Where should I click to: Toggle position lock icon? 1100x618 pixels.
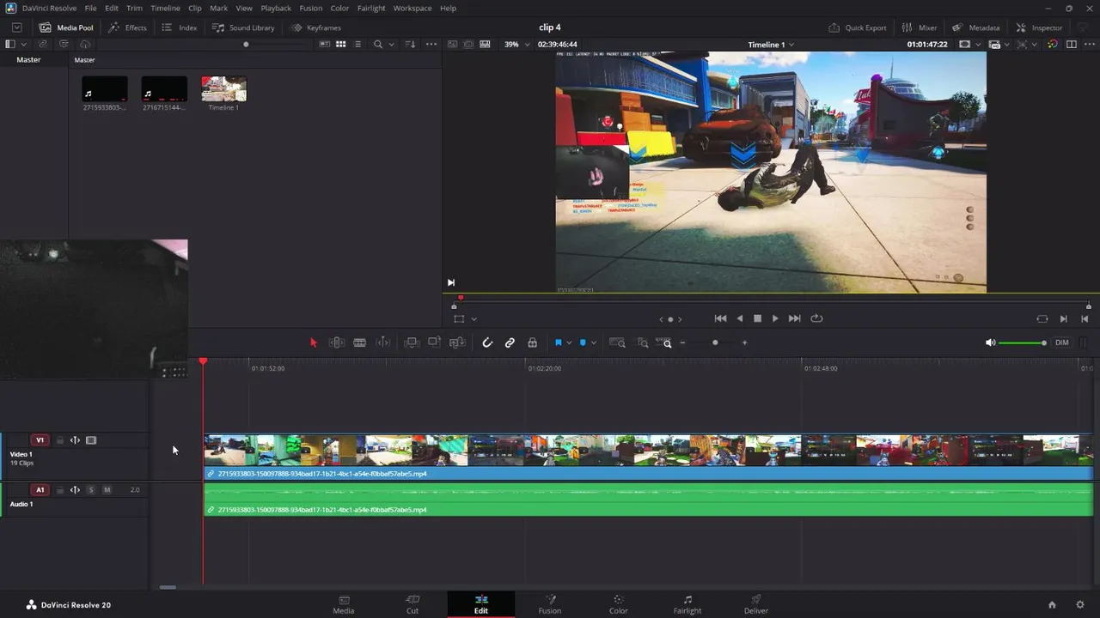click(x=533, y=342)
